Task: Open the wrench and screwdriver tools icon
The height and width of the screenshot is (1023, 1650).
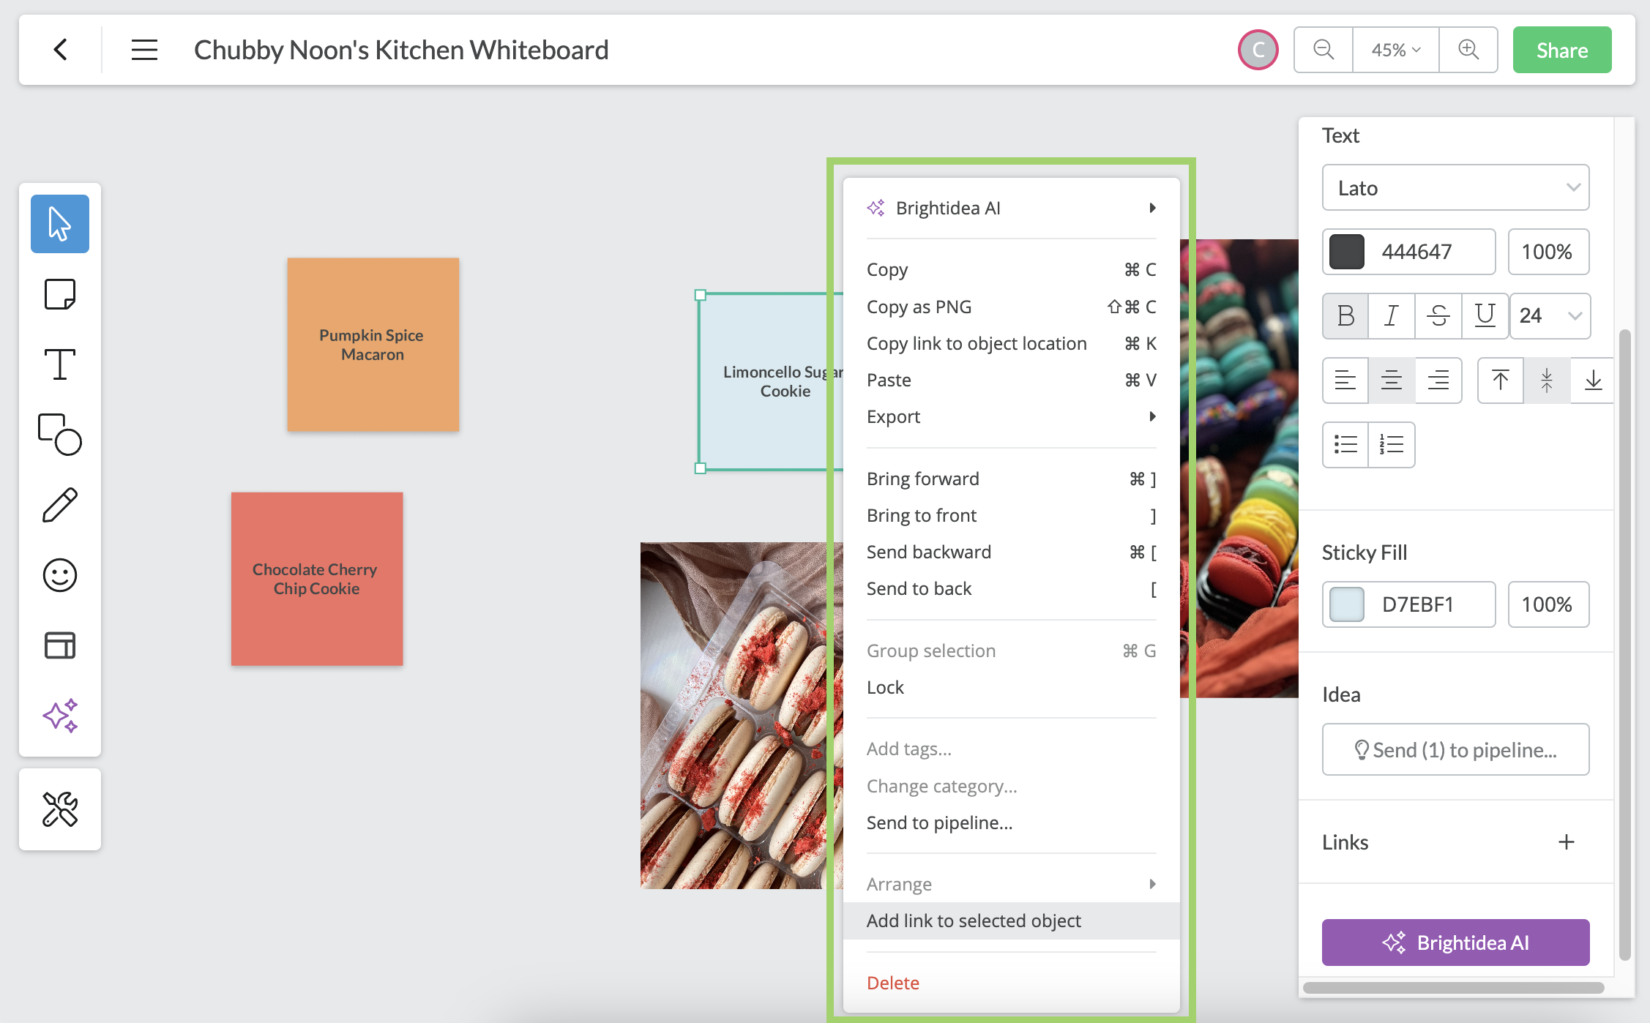Action: click(60, 809)
